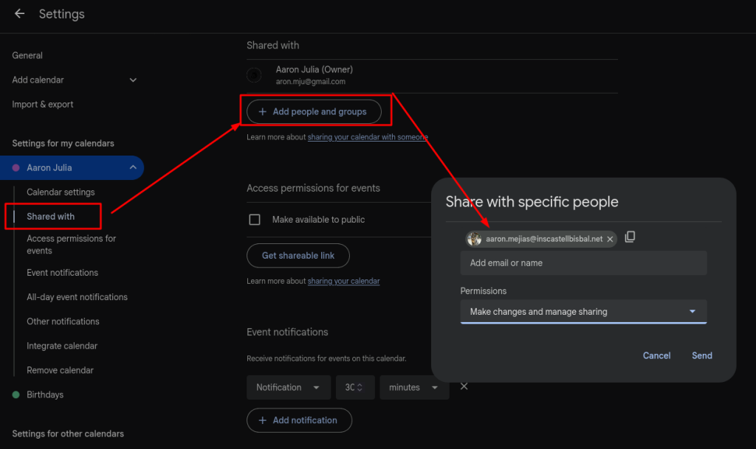
Task: Click the green Birthdays calendar dot
Action: 16,395
